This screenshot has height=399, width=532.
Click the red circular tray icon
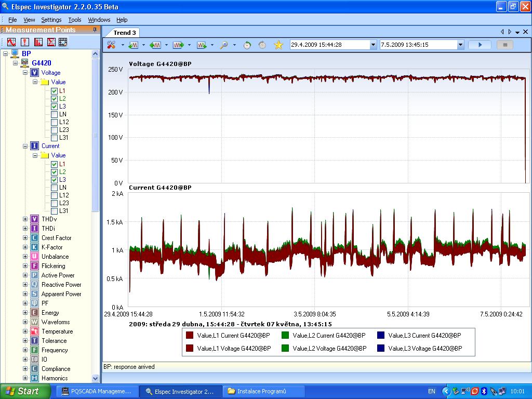[x=475, y=391]
